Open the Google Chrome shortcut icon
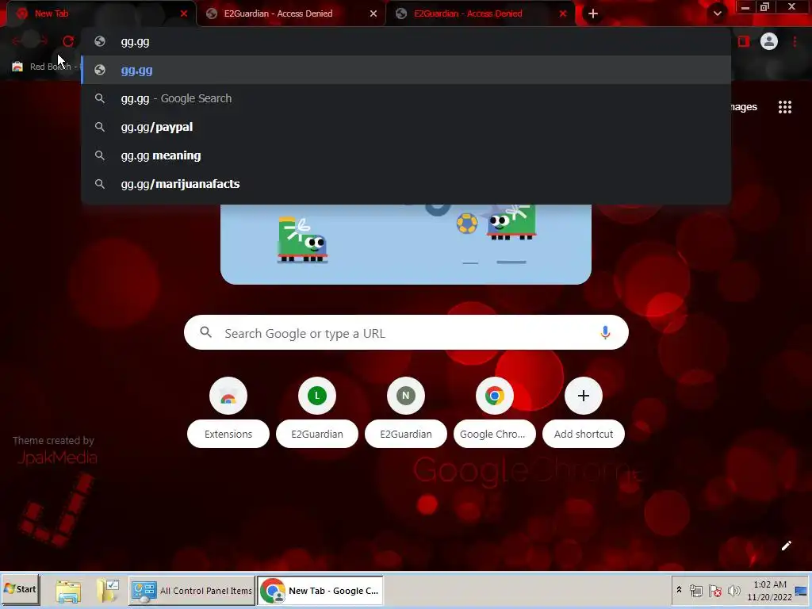This screenshot has height=609, width=812. [495, 396]
